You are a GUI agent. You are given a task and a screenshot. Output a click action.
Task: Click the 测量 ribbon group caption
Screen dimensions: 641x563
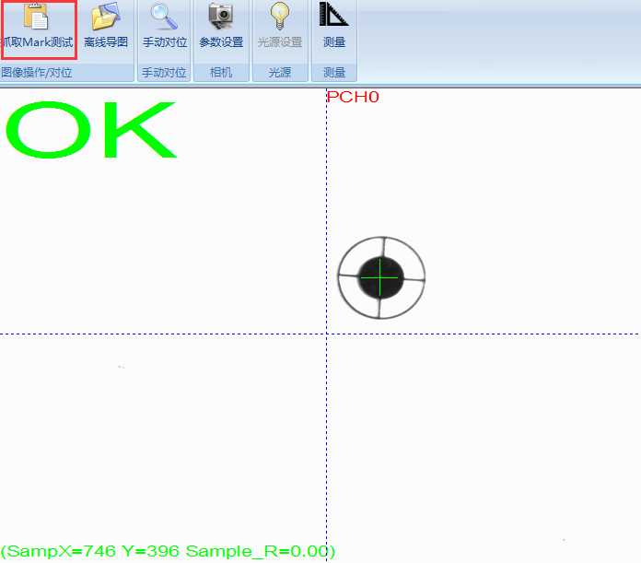[x=333, y=72]
